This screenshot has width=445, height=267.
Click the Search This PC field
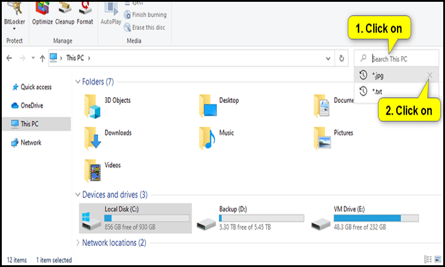tap(398, 59)
